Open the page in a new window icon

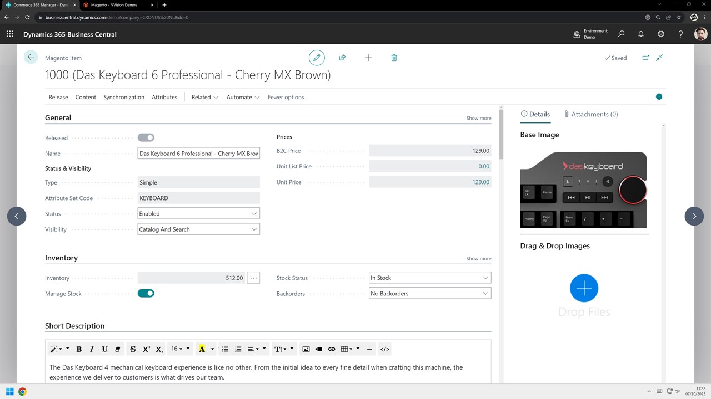(x=645, y=58)
